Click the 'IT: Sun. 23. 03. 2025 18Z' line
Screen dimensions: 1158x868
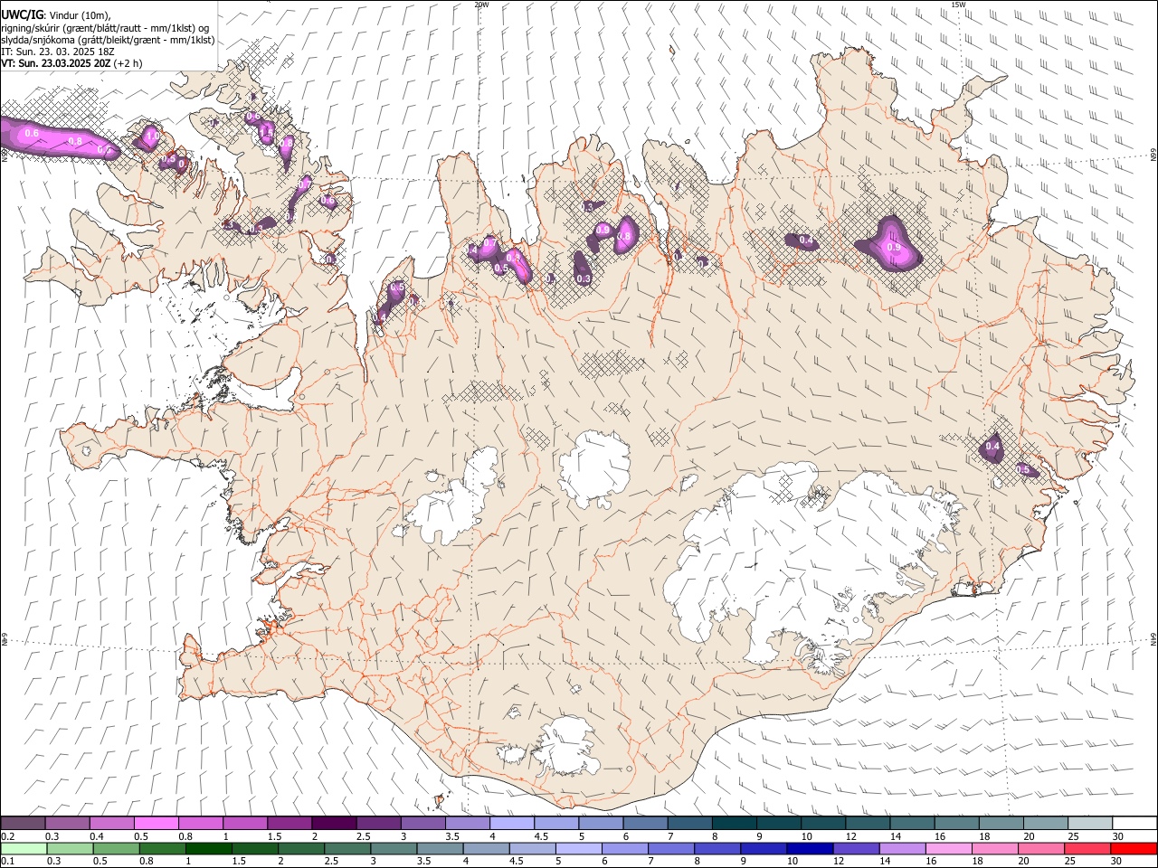tap(57, 52)
